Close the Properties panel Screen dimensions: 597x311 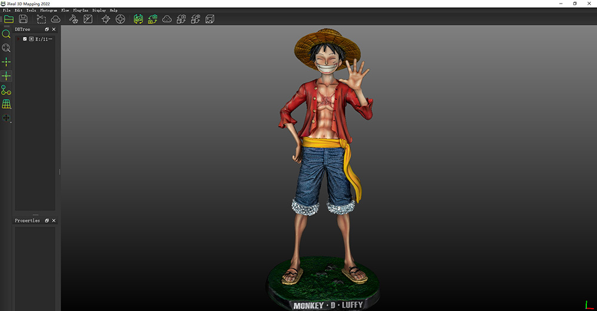coord(54,220)
